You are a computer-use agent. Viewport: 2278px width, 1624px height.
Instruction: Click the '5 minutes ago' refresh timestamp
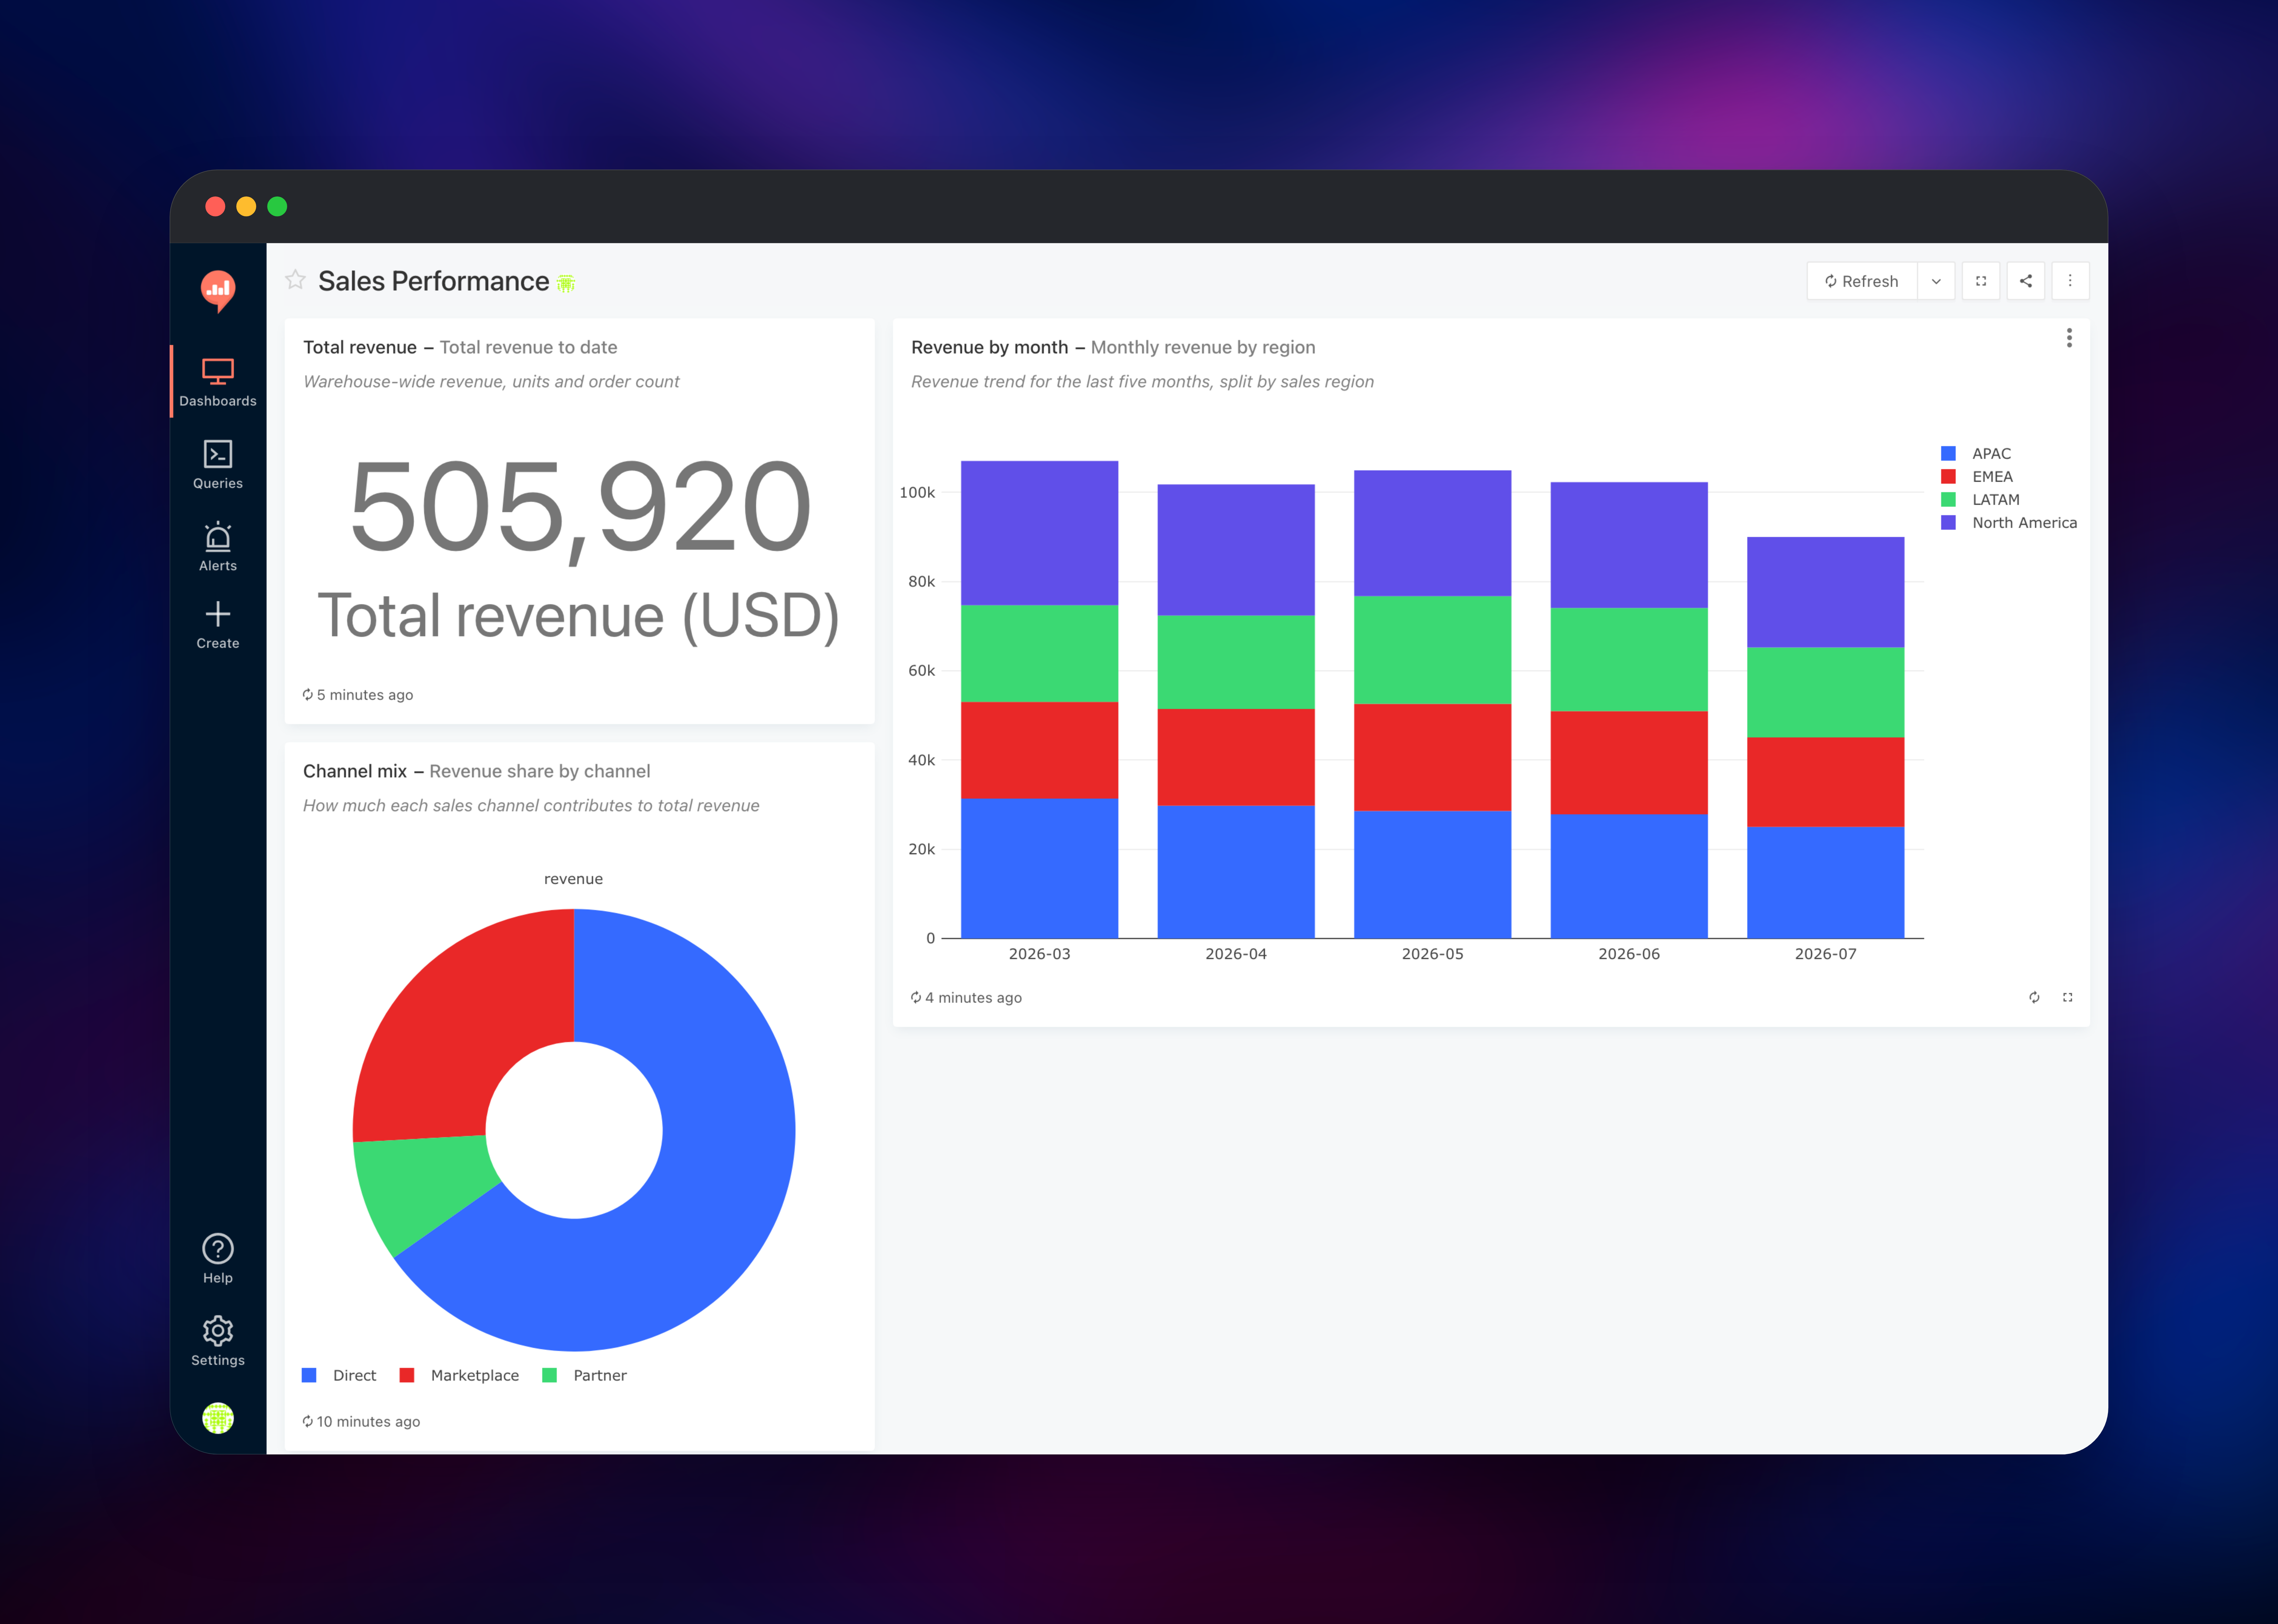point(358,695)
